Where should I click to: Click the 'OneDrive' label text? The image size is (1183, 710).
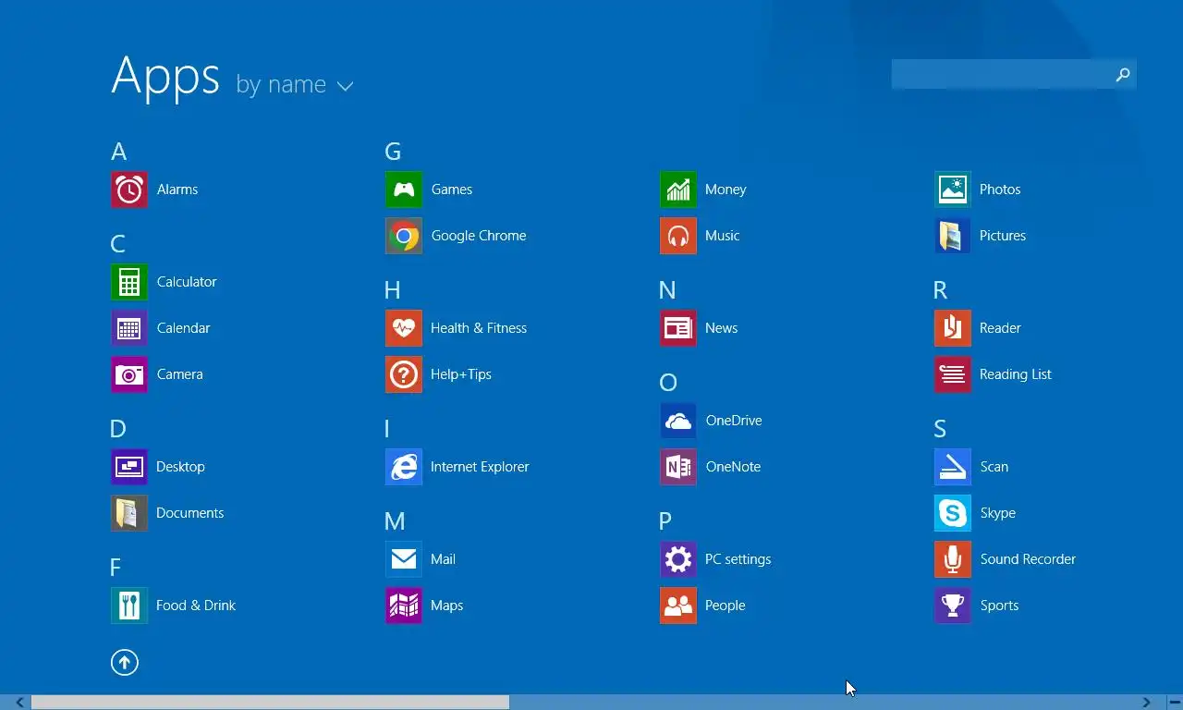pyautogui.click(x=734, y=421)
